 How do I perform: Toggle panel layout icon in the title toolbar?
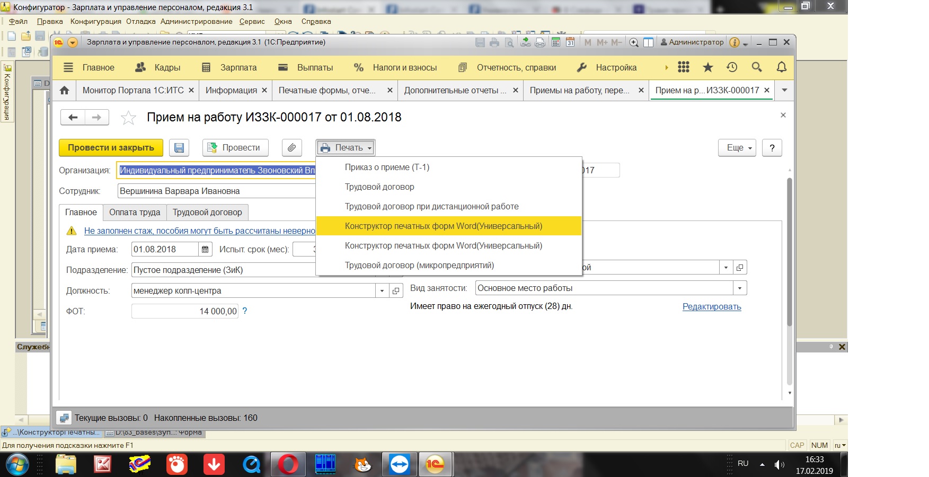[648, 42]
